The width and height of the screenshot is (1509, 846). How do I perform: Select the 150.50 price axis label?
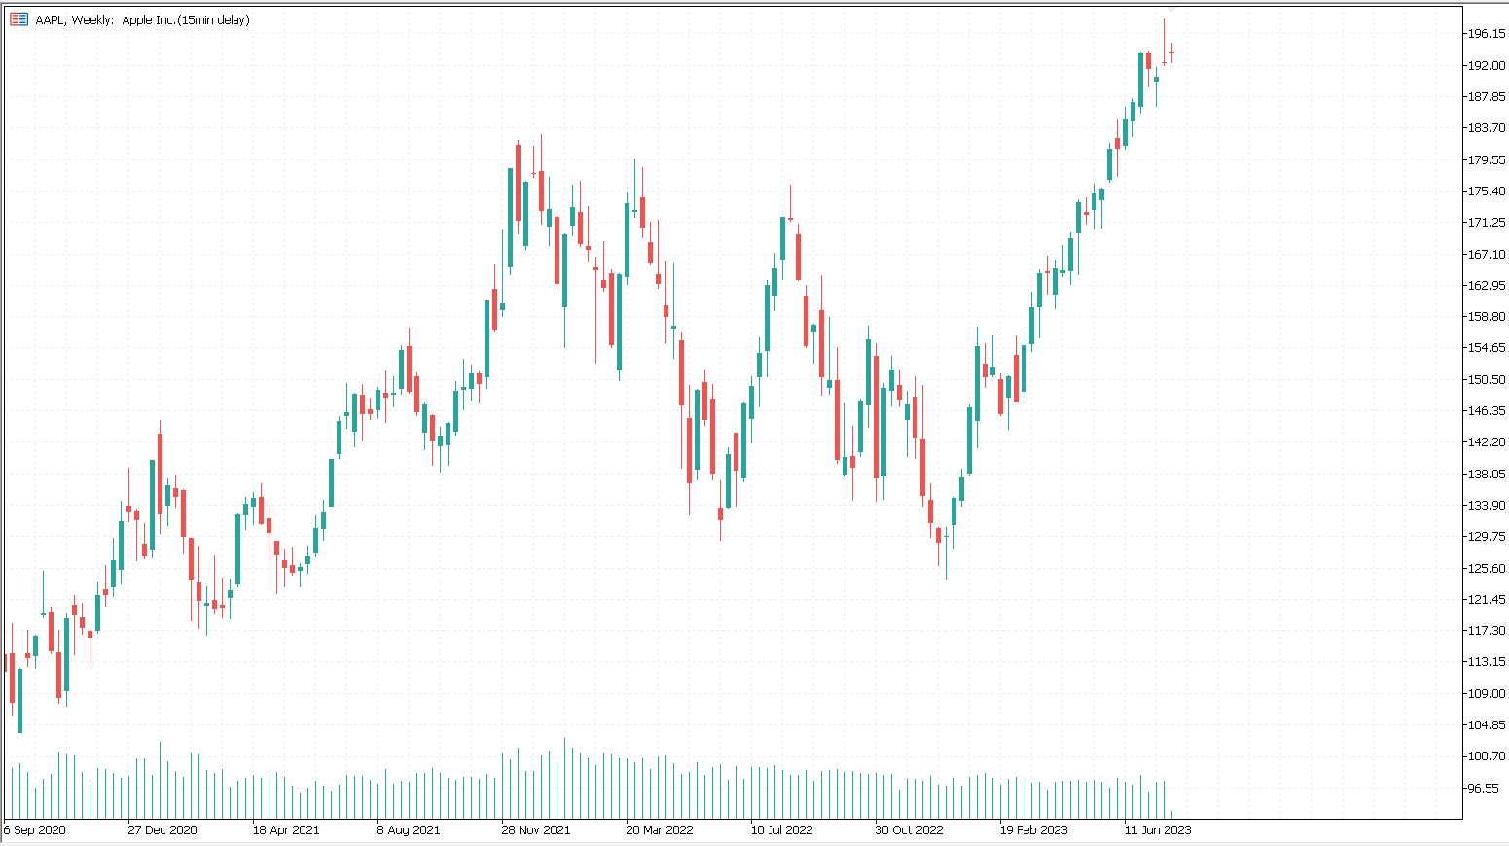tap(1487, 379)
